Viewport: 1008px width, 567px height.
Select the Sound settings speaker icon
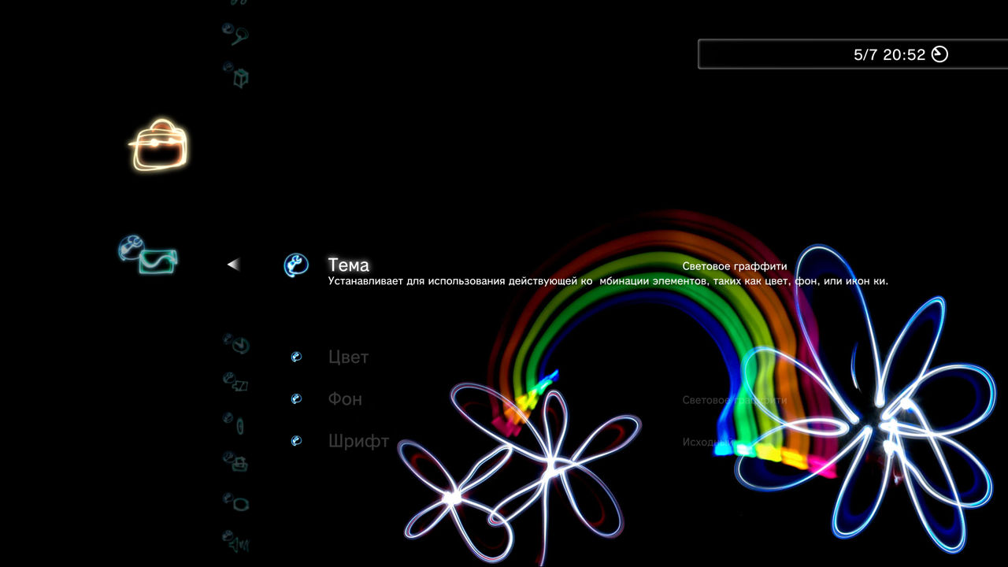point(235,541)
